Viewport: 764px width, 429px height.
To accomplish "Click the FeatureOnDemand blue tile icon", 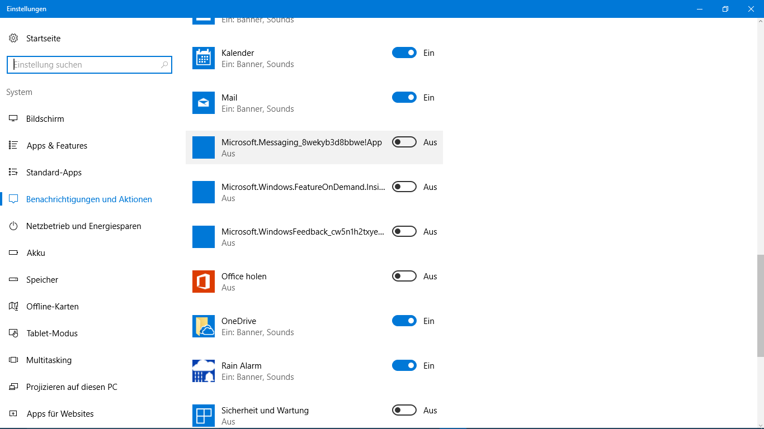I will point(204,192).
